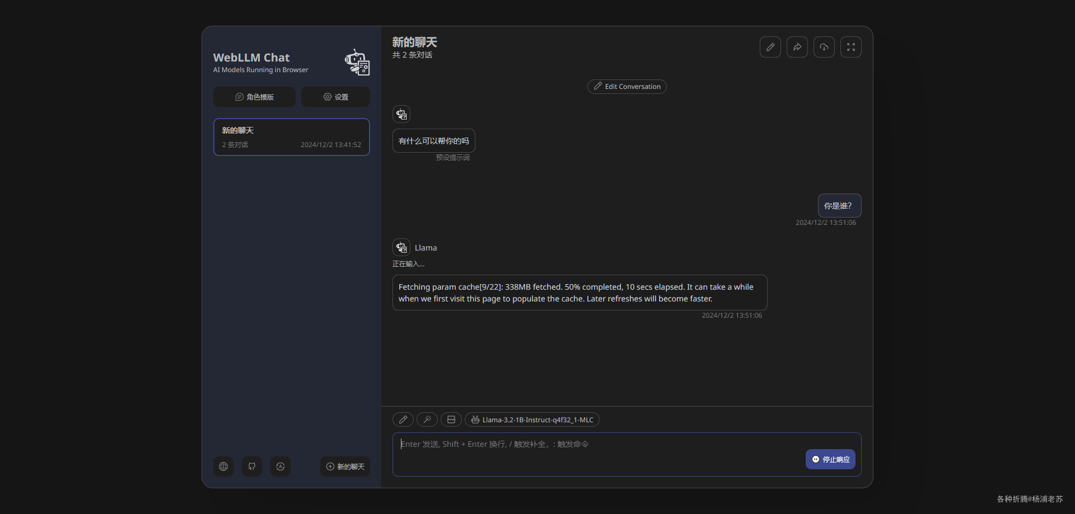Click the timestamp under the '你是谁?' message
This screenshot has width=1075, height=514.
pyautogui.click(x=826, y=223)
